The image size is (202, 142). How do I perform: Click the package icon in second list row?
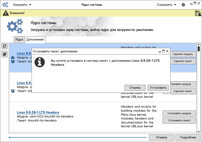(13, 91)
